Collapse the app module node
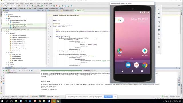This screenshot has width=183, height=103. click(3, 13)
